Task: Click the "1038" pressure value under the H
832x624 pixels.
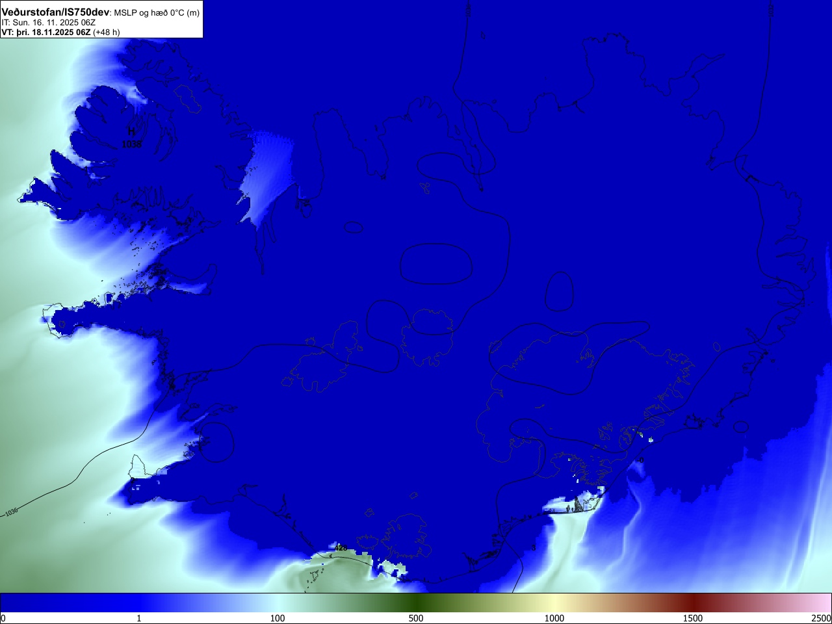Action: pyautogui.click(x=131, y=144)
